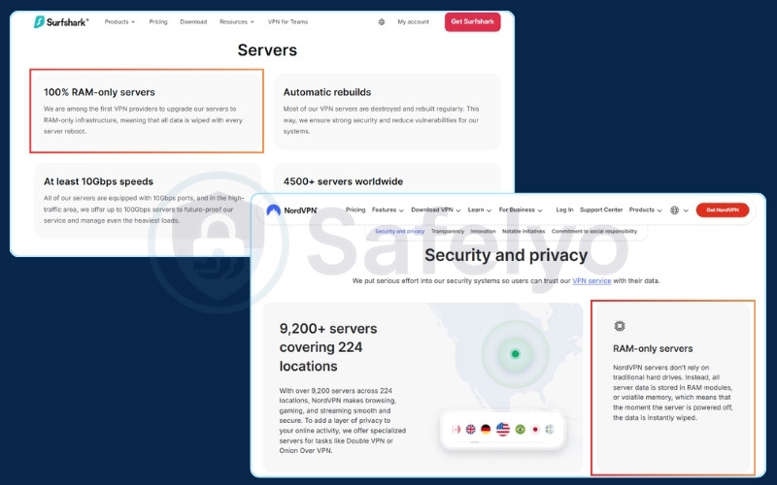The width and height of the screenshot is (777, 485).
Task: Select the Germany flag
Action: pos(486,429)
